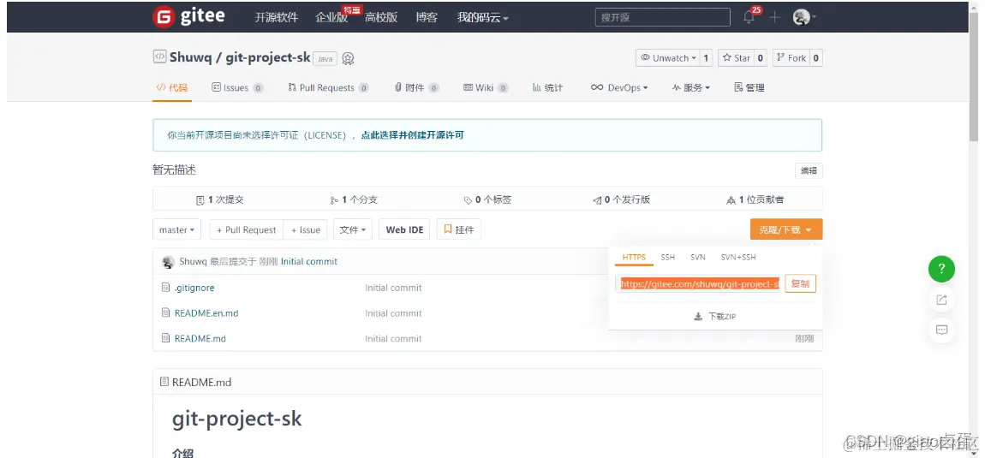Click the 下载ZIP download option
This screenshot has width=985, height=458.
click(x=714, y=317)
